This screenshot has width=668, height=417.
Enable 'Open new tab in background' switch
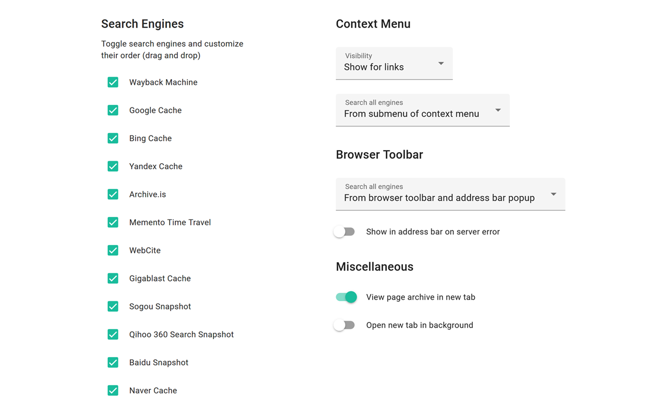[345, 325]
